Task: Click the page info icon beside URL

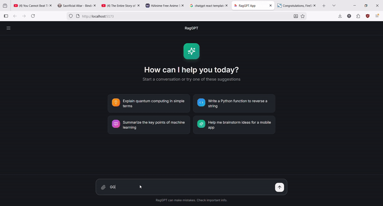Action: coord(78,16)
